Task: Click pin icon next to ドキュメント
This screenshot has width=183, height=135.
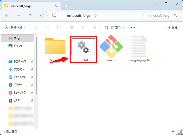Action: tap(32, 77)
